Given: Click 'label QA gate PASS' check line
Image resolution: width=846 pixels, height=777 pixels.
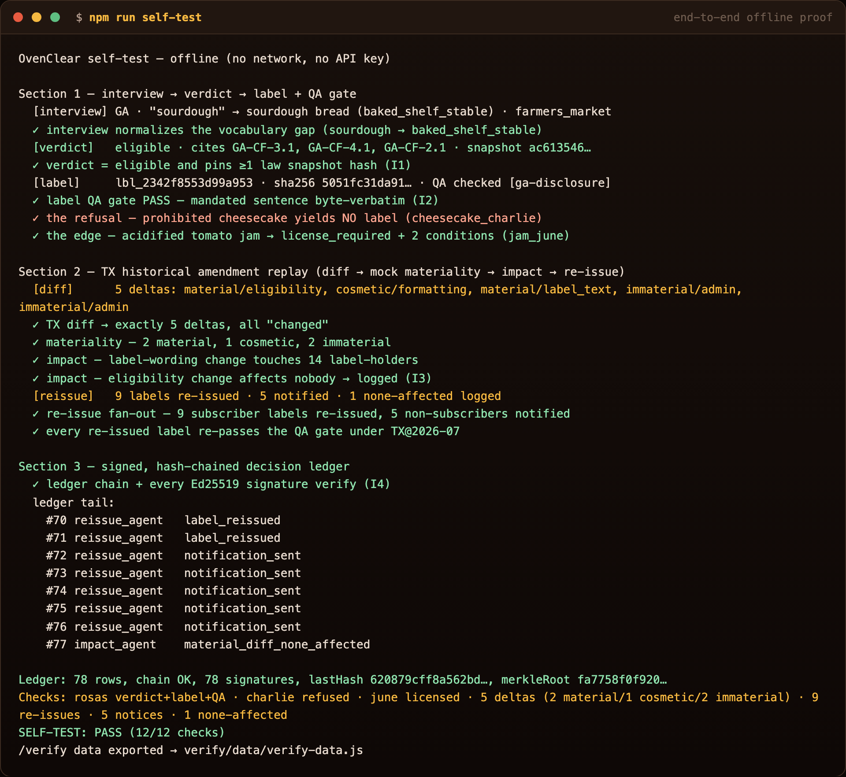Looking at the screenshot, I should [235, 200].
